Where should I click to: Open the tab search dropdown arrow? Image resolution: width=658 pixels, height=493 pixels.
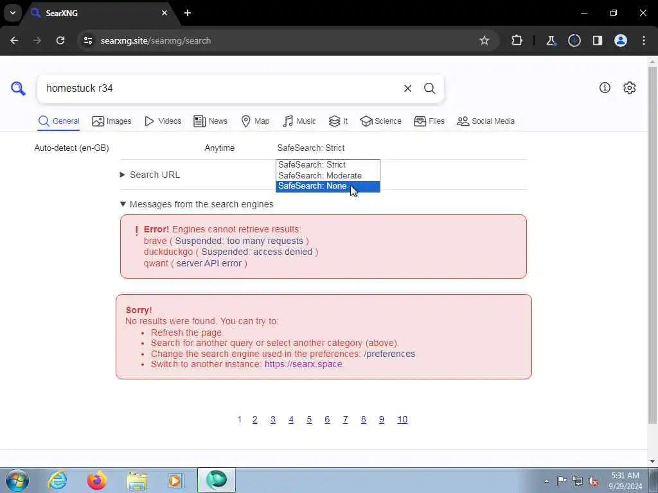click(x=13, y=13)
